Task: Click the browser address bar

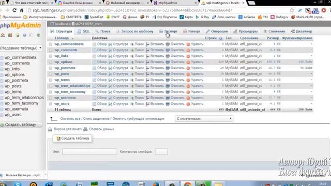Action: [158, 10]
